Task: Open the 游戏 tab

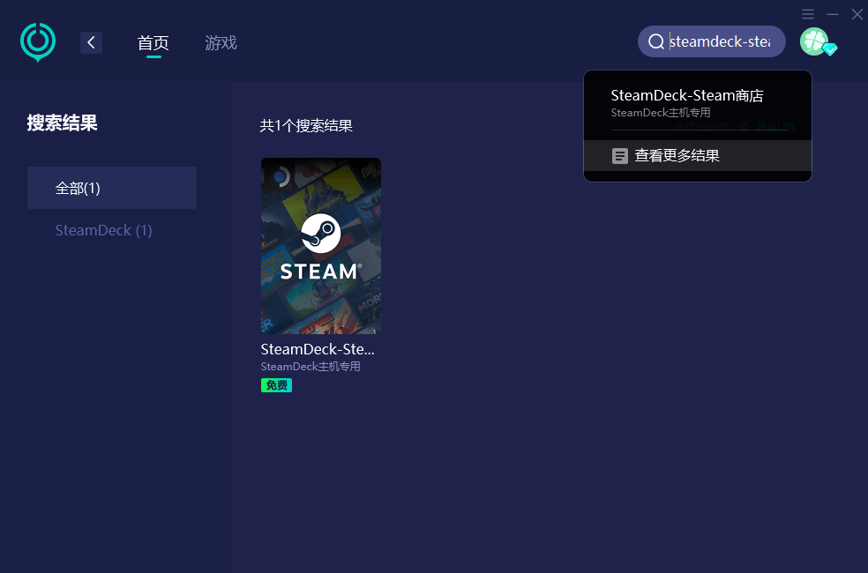Action: 221,42
